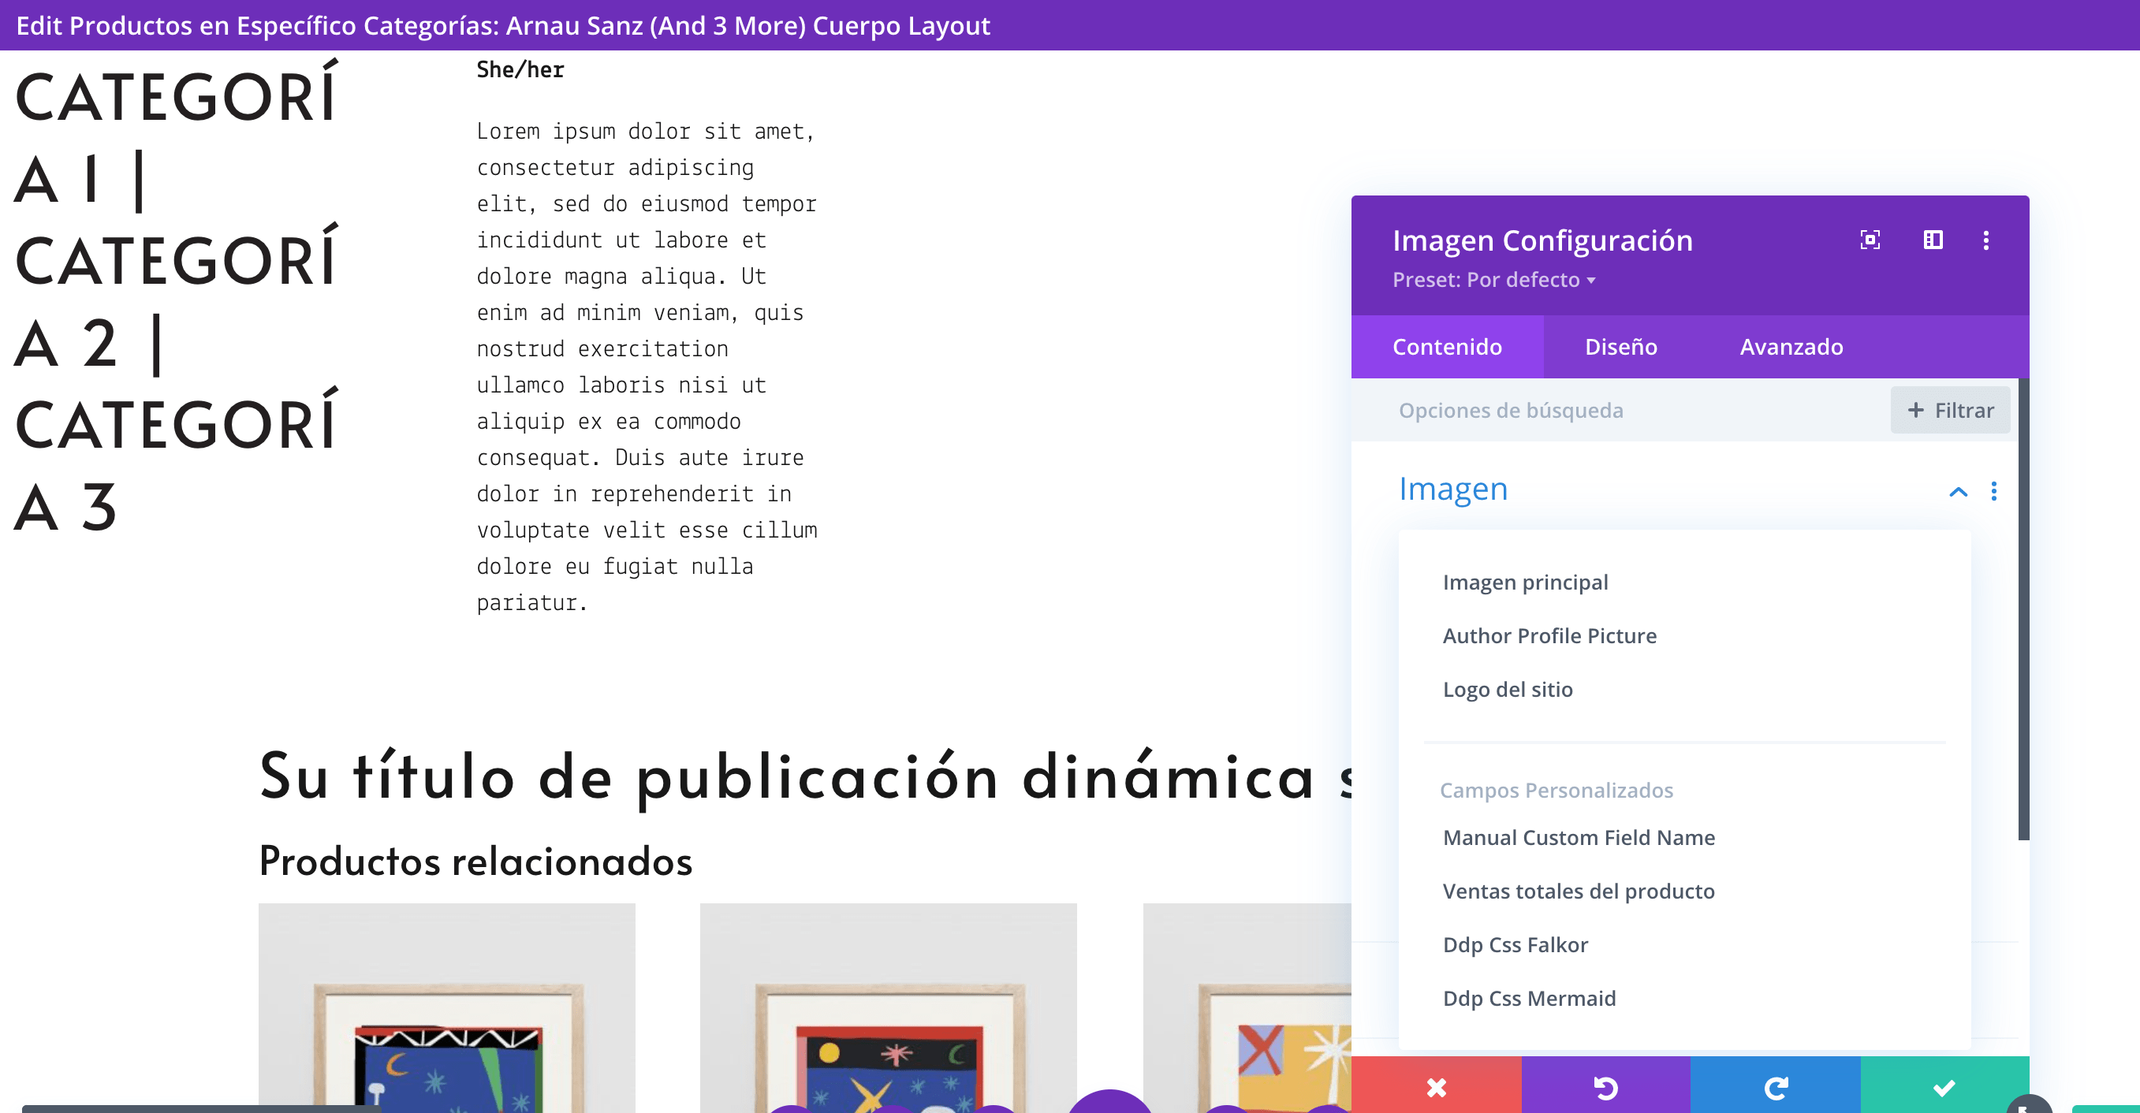
Task: Click the second related product thumbnail
Action: [x=888, y=1007]
